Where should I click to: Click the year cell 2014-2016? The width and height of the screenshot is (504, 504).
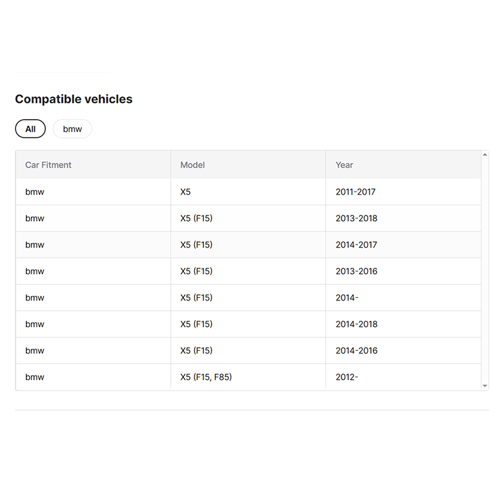357,351
